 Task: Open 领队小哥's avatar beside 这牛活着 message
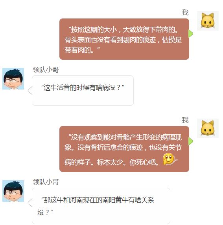pyautogui.click(x=13, y=79)
